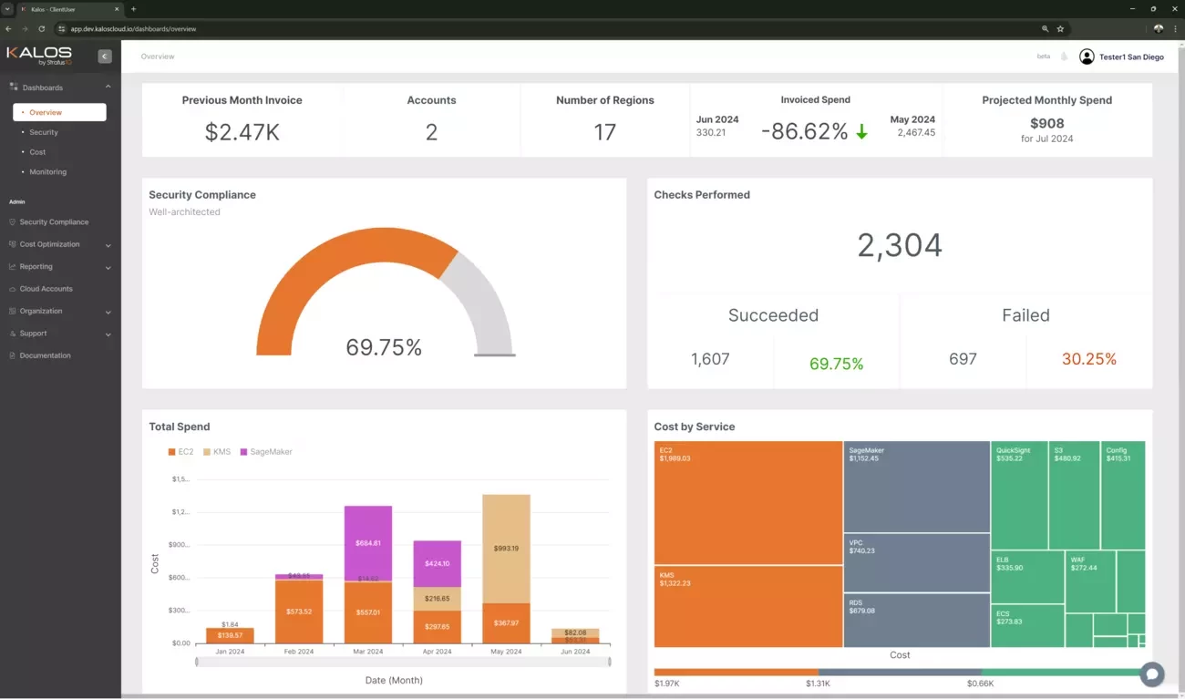The width and height of the screenshot is (1185, 699).
Task: Open the Security dashboard item
Action: (44, 132)
